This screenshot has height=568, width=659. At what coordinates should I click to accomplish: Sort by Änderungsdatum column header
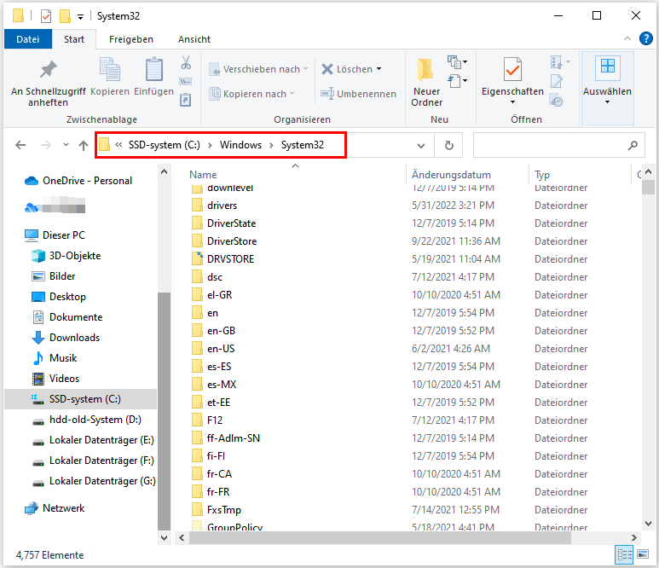click(x=451, y=175)
